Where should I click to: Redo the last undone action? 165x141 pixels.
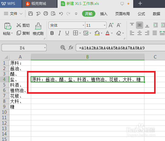point(68,14)
